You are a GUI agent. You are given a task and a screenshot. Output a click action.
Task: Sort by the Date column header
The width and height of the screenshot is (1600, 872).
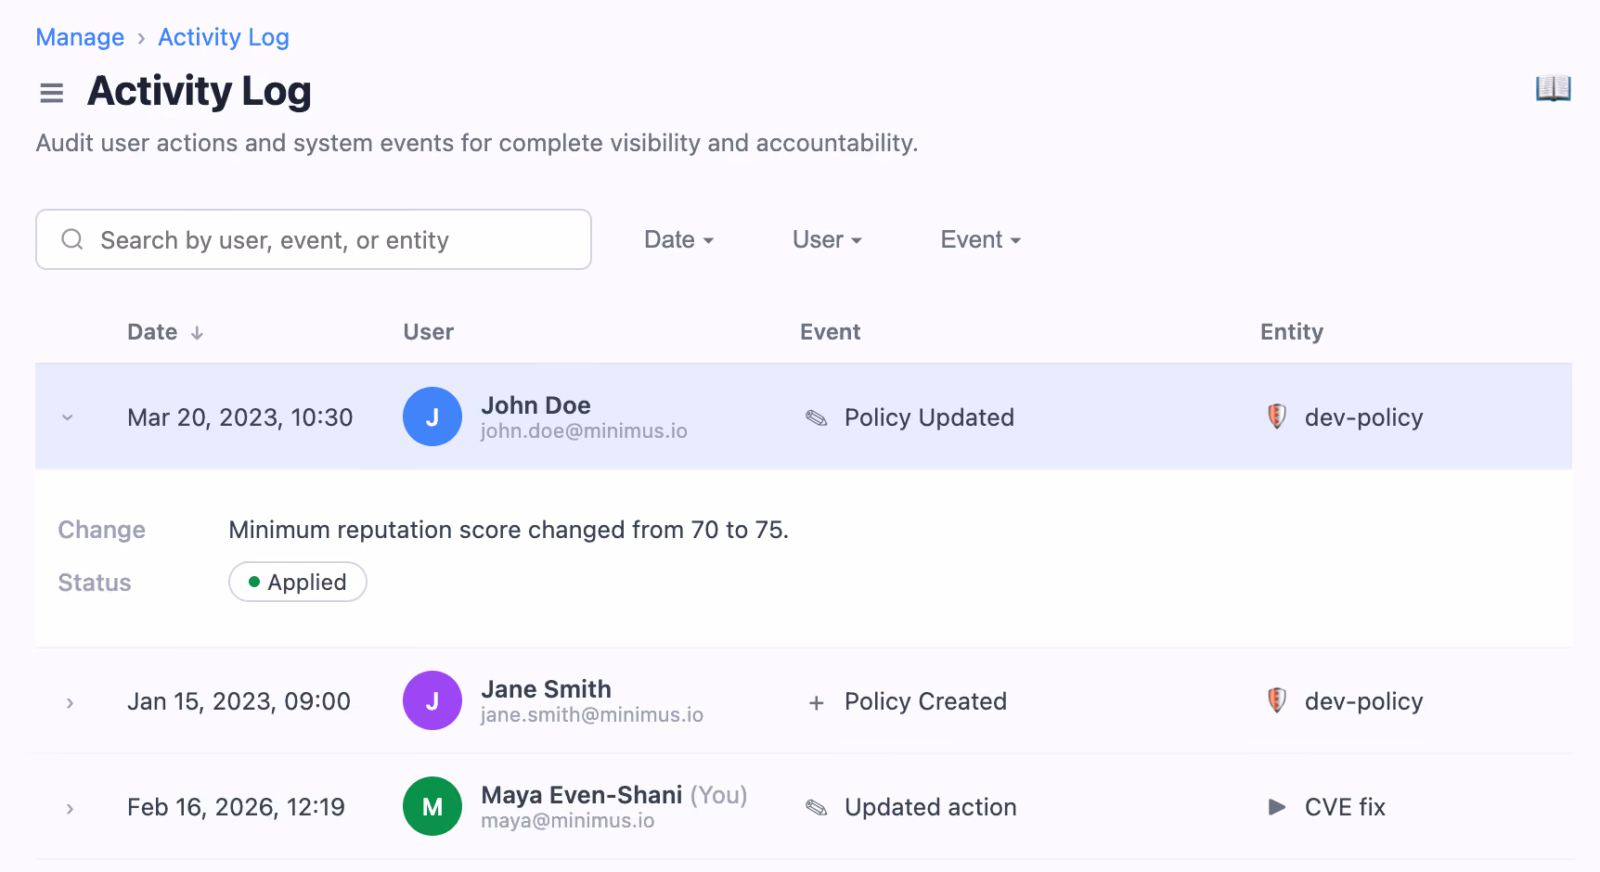pyautogui.click(x=152, y=332)
